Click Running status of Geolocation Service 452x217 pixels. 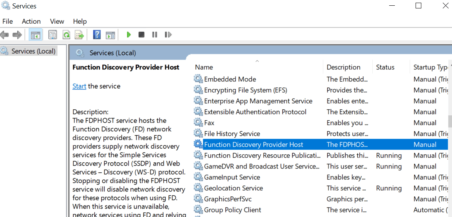coord(389,188)
